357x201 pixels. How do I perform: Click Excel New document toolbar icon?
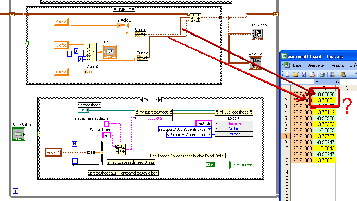click(x=288, y=74)
